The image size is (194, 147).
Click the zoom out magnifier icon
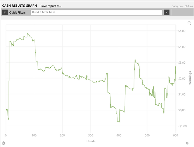(189, 23)
